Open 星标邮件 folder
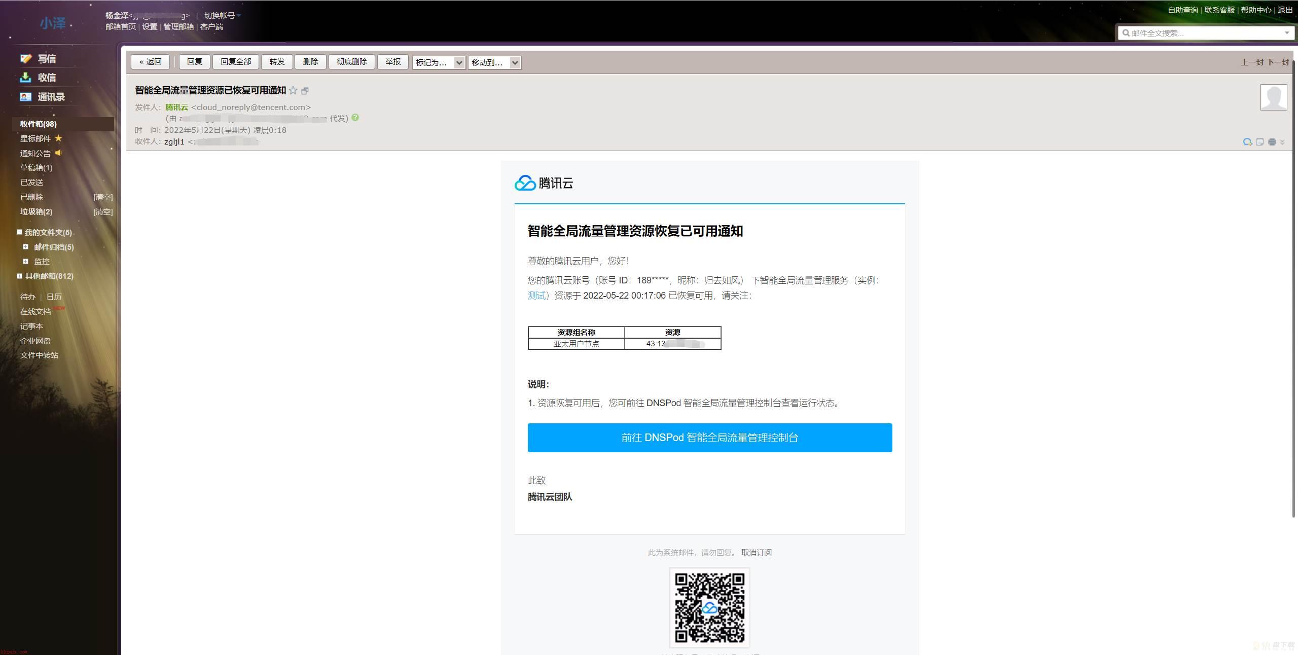The width and height of the screenshot is (1298, 655). point(35,138)
